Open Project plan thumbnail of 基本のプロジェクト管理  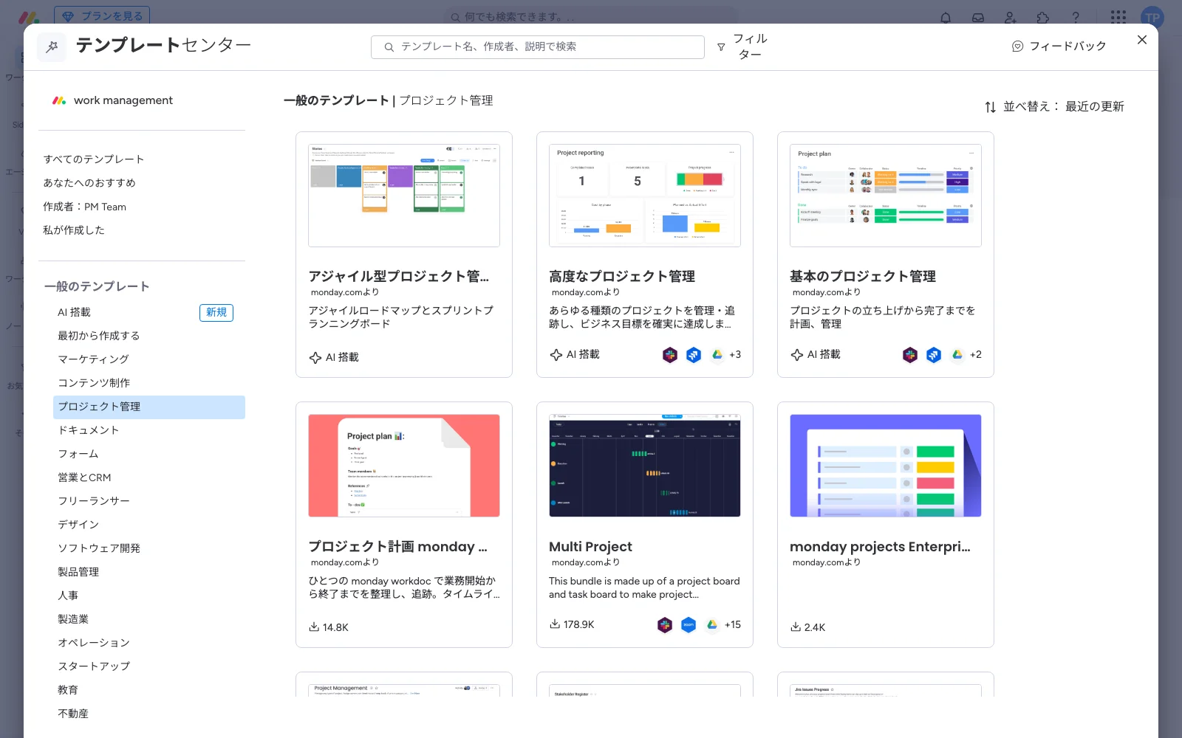pos(886,196)
